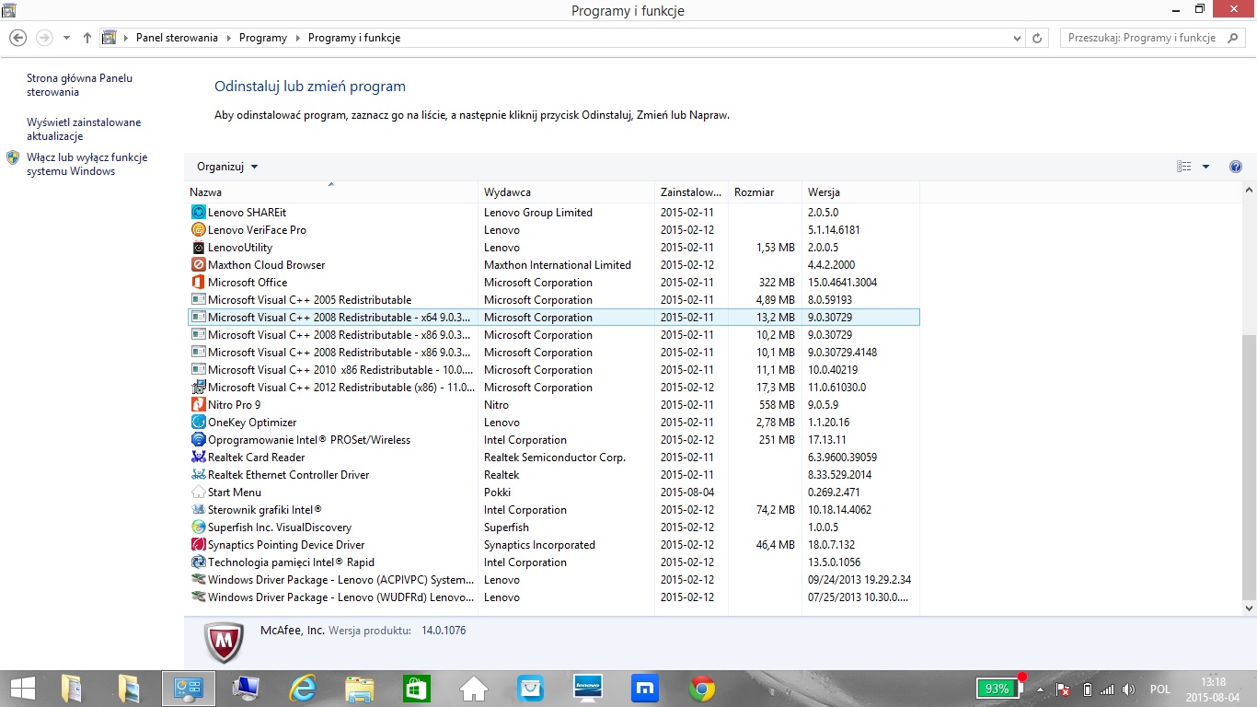The width and height of the screenshot is (1257, 707).
Task: Click version 15.0.4641.3004 of Microsoft Office
Action: pos(842,283)
